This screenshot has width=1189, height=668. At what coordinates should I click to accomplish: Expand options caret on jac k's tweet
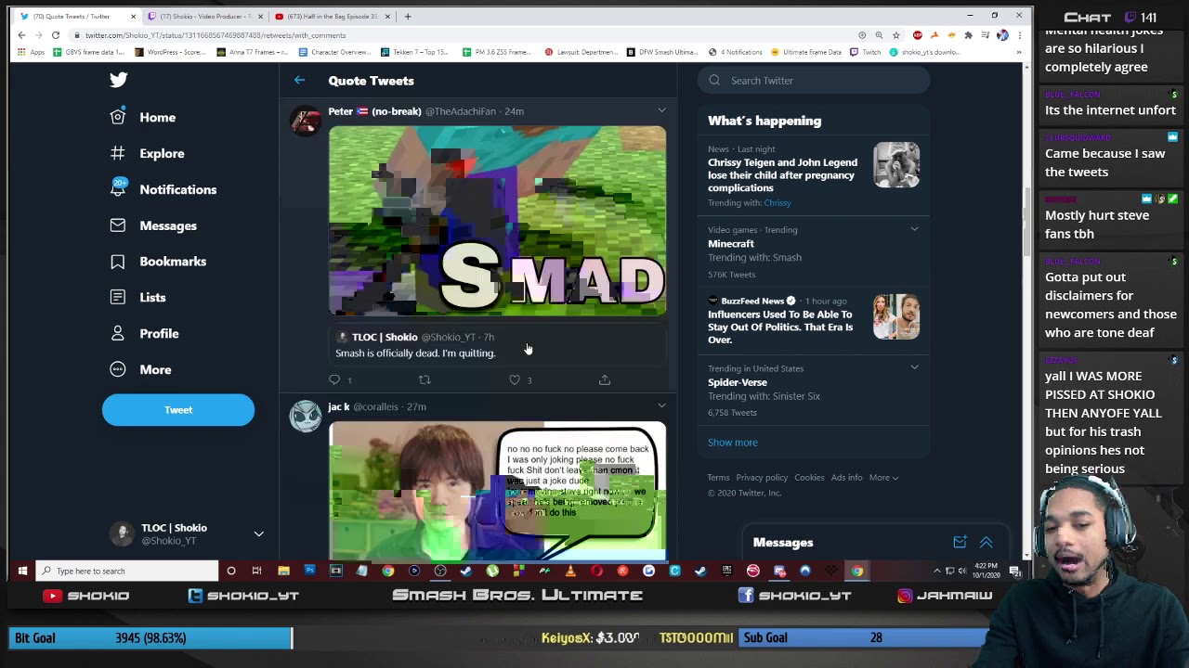click(661, 405)
